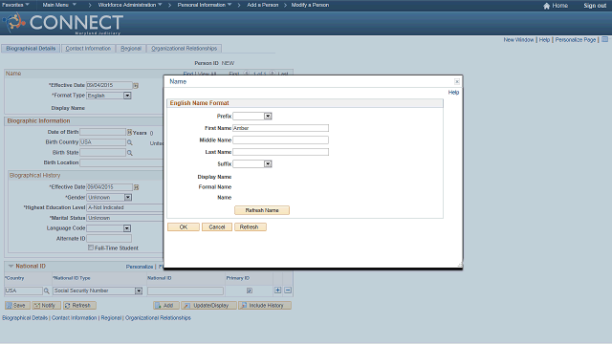Open the page Help link near New Window
612x344 pixels.
[x=544, y=40]
